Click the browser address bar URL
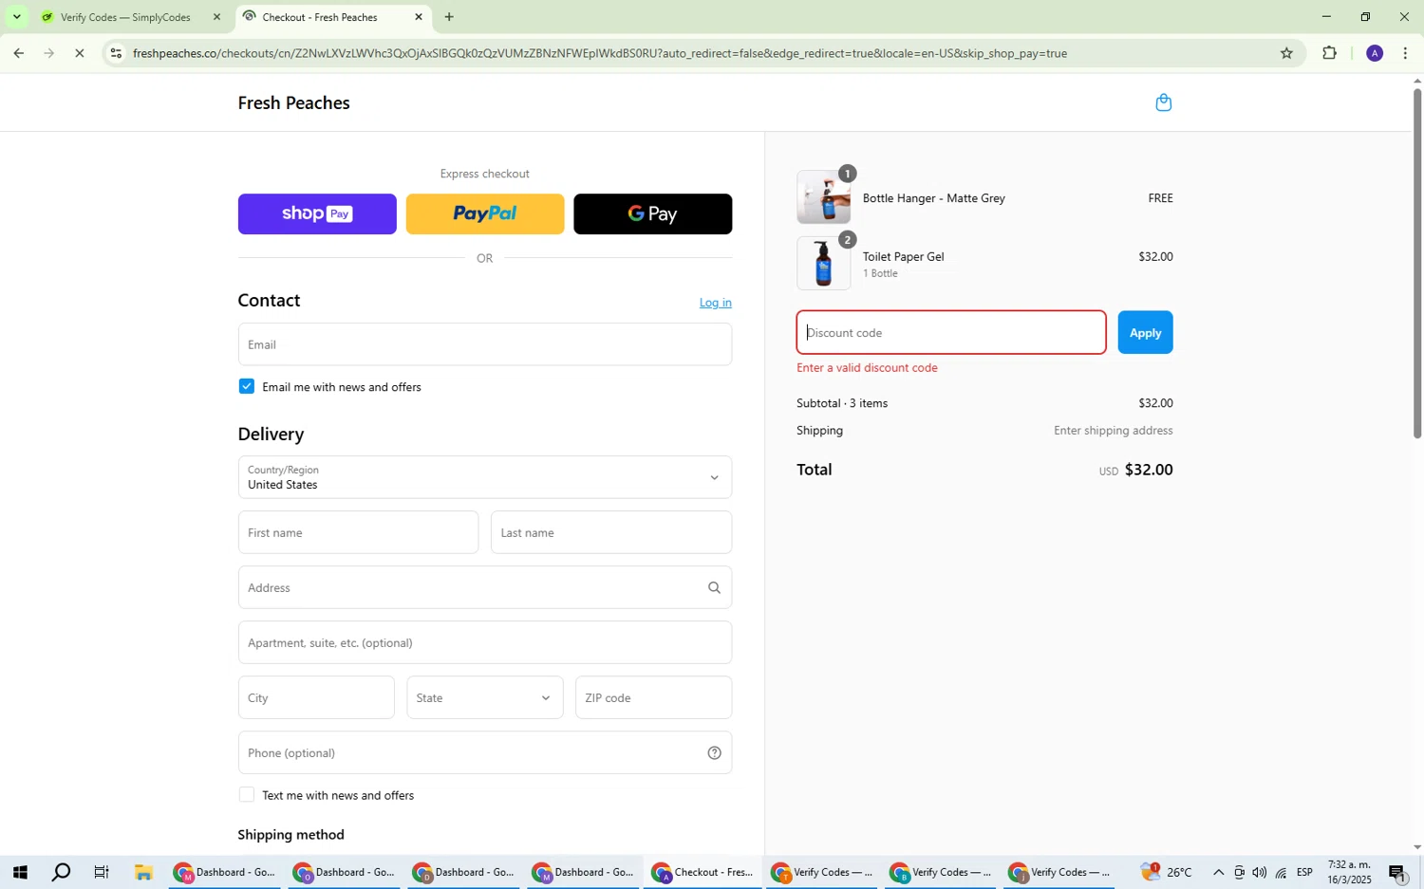Viewport: 1424px width, 889px height. [600, 54]
